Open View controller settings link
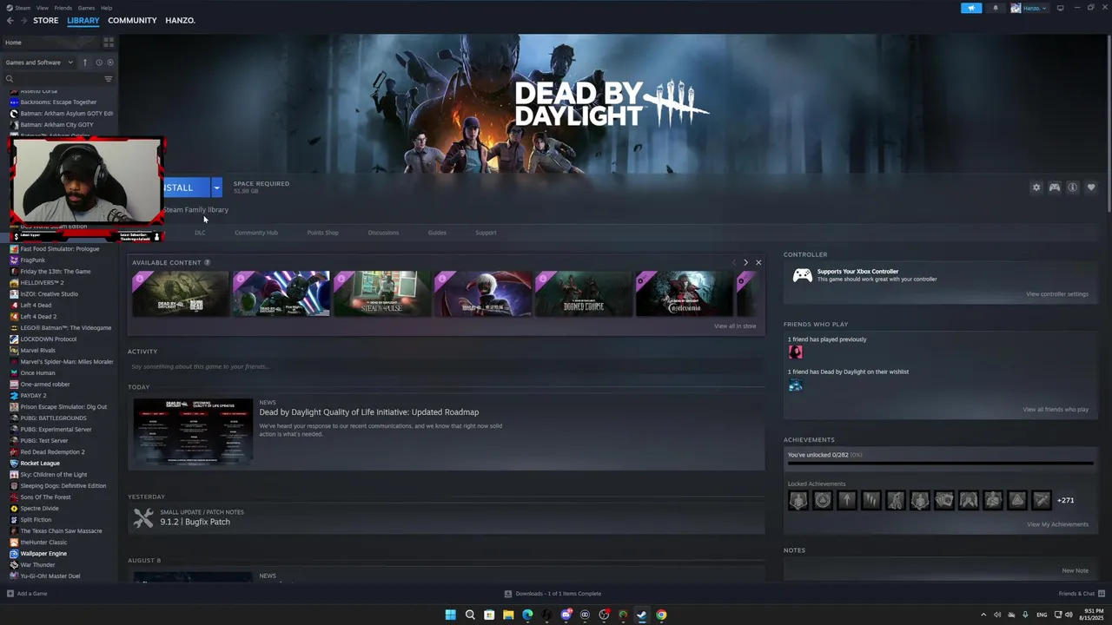 point(1056,294)
